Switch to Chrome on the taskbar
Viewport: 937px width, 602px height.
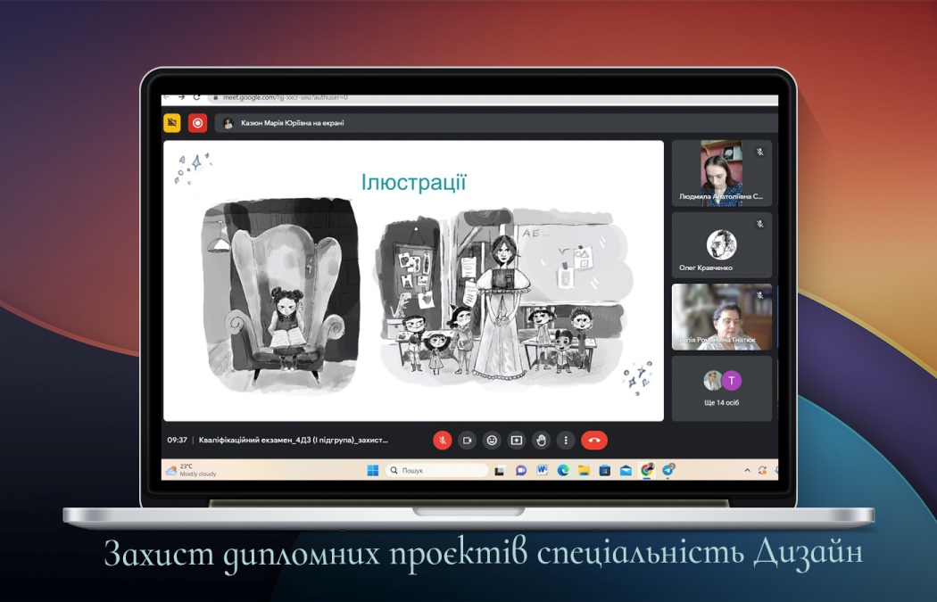tap(647, 471)
